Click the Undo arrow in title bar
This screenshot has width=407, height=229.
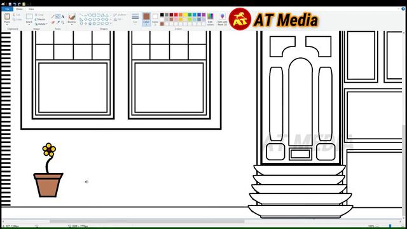(15, 4)
